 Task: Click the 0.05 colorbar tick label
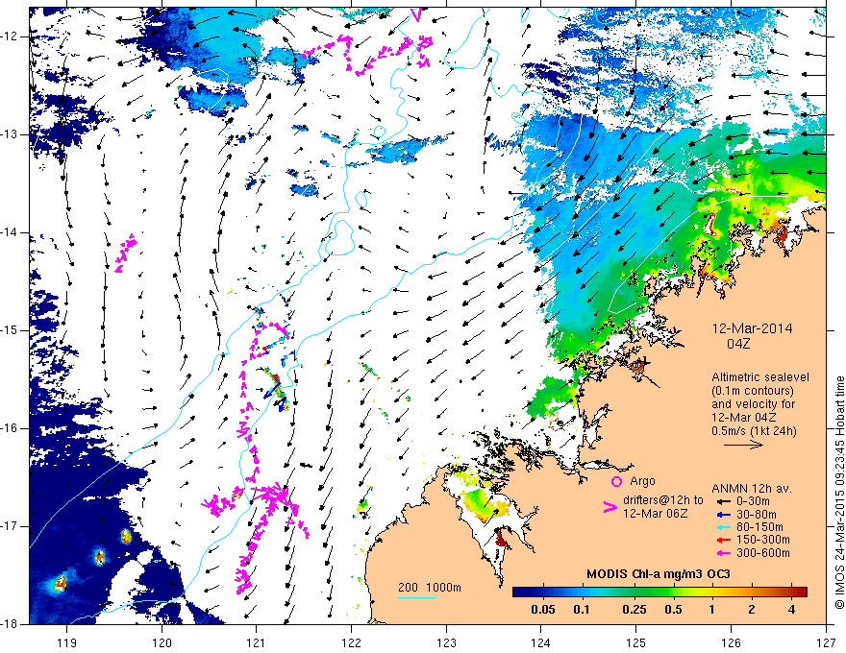543,610
